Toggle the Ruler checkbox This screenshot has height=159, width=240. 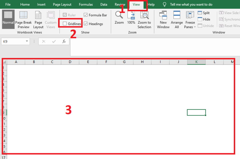click(x=65, y=15)
